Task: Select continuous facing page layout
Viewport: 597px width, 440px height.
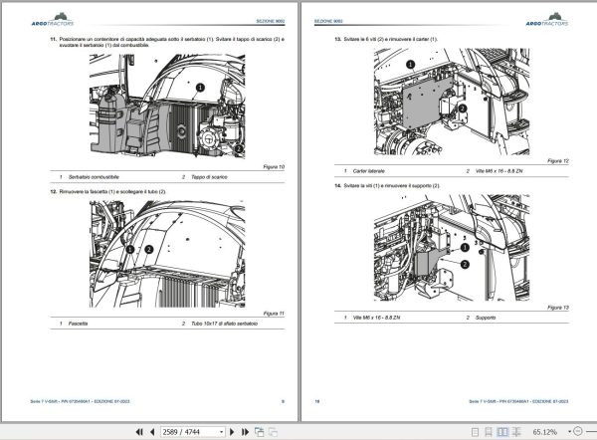Action: (x=516, y=432)
